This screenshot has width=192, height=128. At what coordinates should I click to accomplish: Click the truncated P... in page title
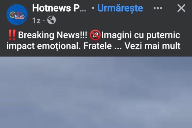(80, 8)
